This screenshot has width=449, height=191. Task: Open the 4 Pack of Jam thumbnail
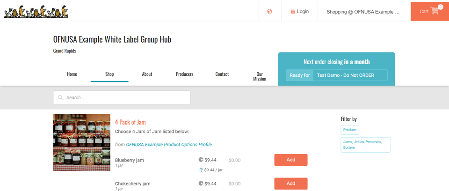click(x=82, y=142)
